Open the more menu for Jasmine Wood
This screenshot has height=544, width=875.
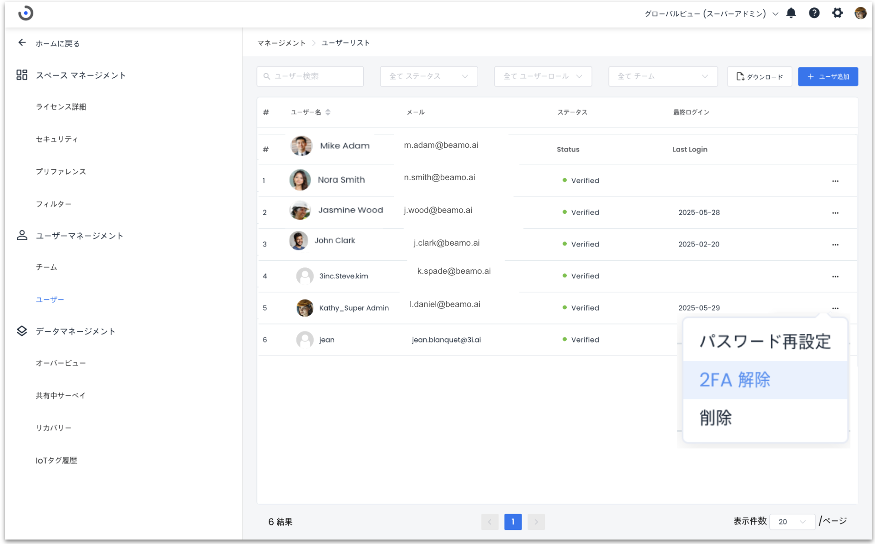835,213
